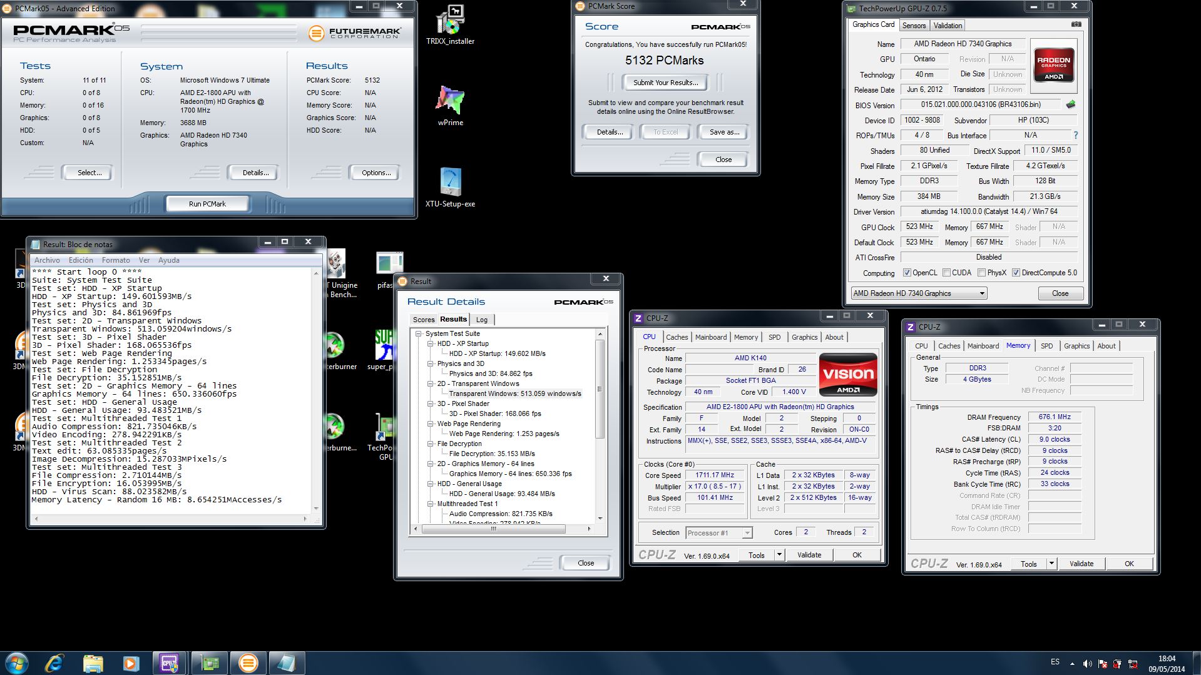1201x675 pixels.
Task: Open Windows Media Player from the taskbar
Action: tap(131, 662)
